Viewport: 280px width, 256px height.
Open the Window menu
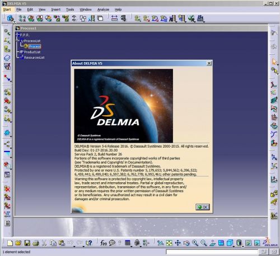click(x=86, y=10)
